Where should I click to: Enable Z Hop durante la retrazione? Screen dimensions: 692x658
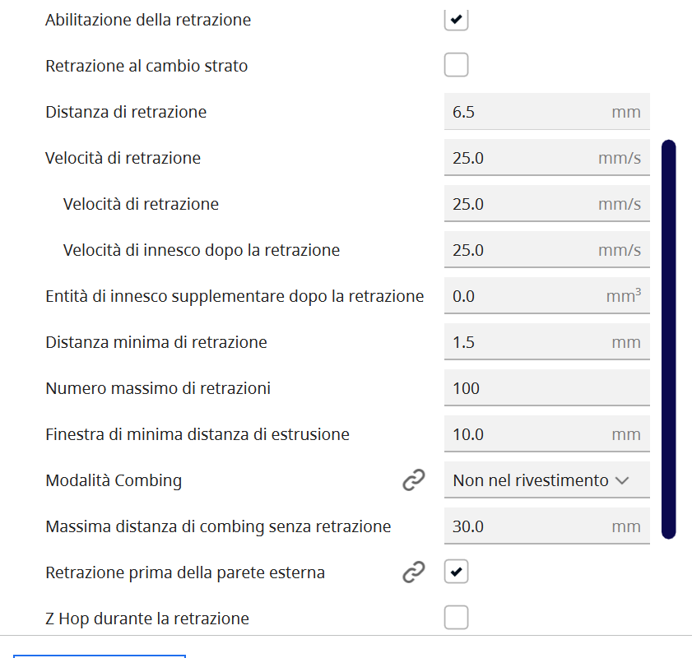tap(456, 618)
